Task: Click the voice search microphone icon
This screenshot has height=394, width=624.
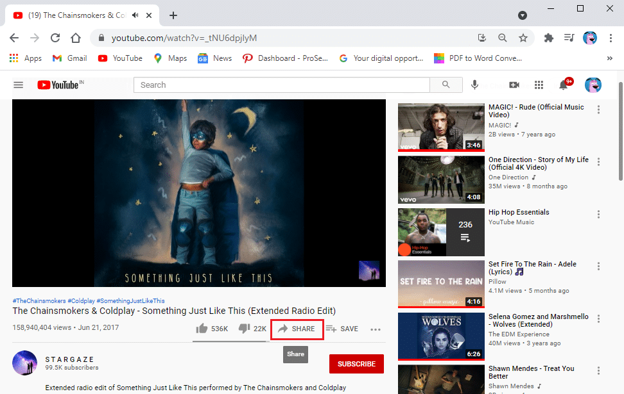Action: (x=475, y=85)
